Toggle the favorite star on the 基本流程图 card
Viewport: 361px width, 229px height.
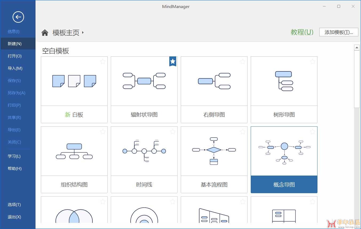243,132
